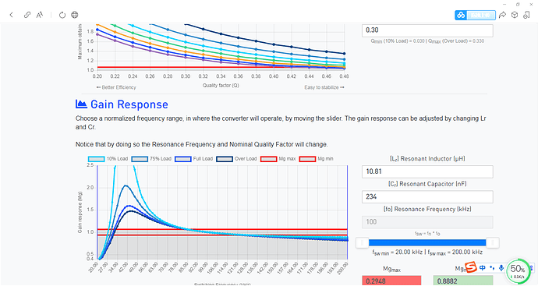Toggle Mg max line in legend
Screen dimensions: 538x286
point(278,159)
